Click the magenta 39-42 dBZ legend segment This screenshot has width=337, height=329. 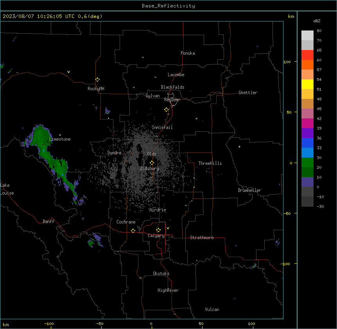307,123
